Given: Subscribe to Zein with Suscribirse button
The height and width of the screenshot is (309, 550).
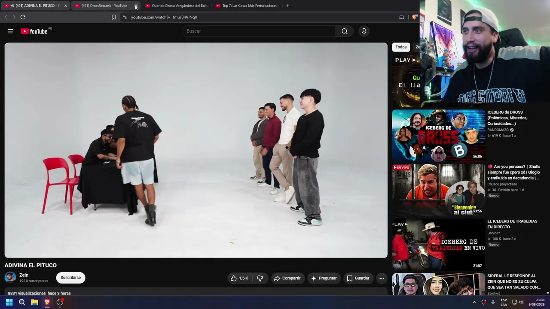Looking at the screenshot, I should point(71,278).
